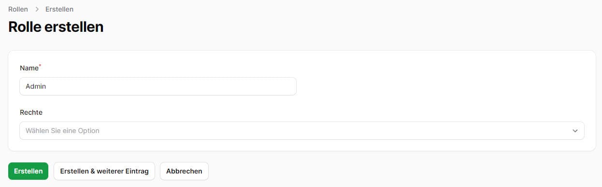Click the Rechte field label
The image size is (602, 187).
[31, 112]
